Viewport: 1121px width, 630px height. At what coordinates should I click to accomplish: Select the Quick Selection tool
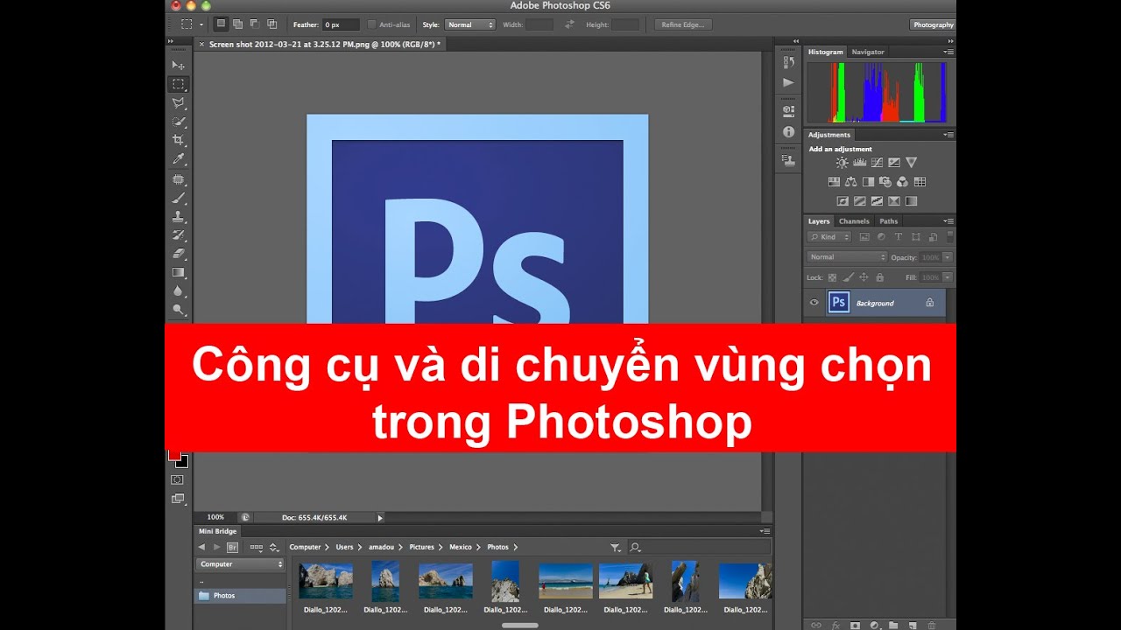[178, 122]
